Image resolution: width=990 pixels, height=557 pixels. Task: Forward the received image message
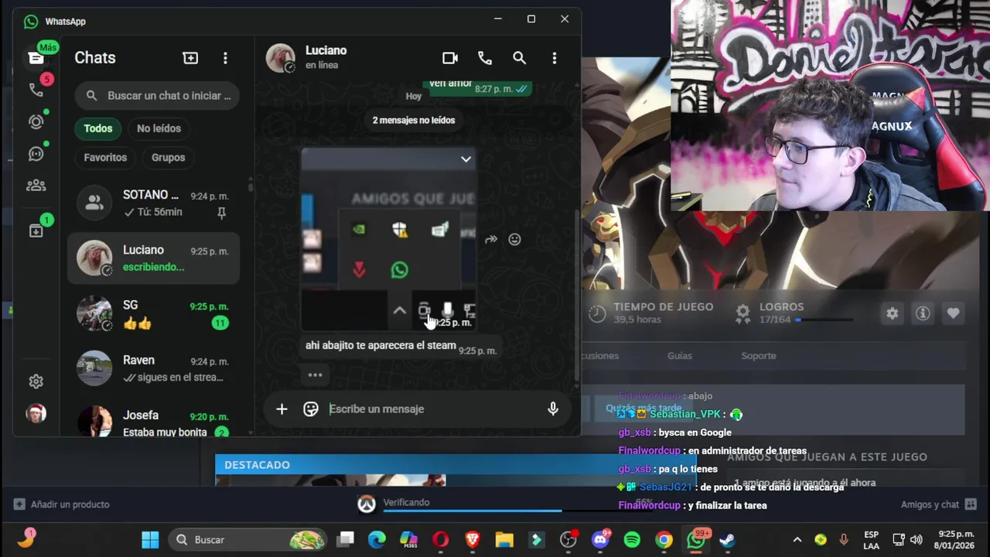[x=491, y=240]
